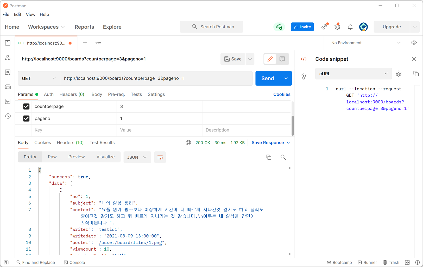Screen dimensions: 423x267
Task: Open the capture requests satellite icon
Action: pyautogui.click(x=324, y=27)
